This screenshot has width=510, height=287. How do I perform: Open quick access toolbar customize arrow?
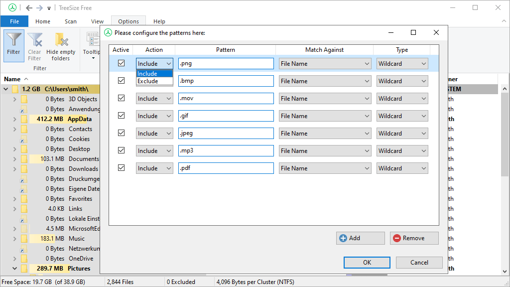point(49,8)
